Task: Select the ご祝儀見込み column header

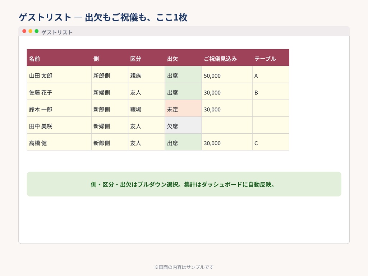Action: point(227,58)
